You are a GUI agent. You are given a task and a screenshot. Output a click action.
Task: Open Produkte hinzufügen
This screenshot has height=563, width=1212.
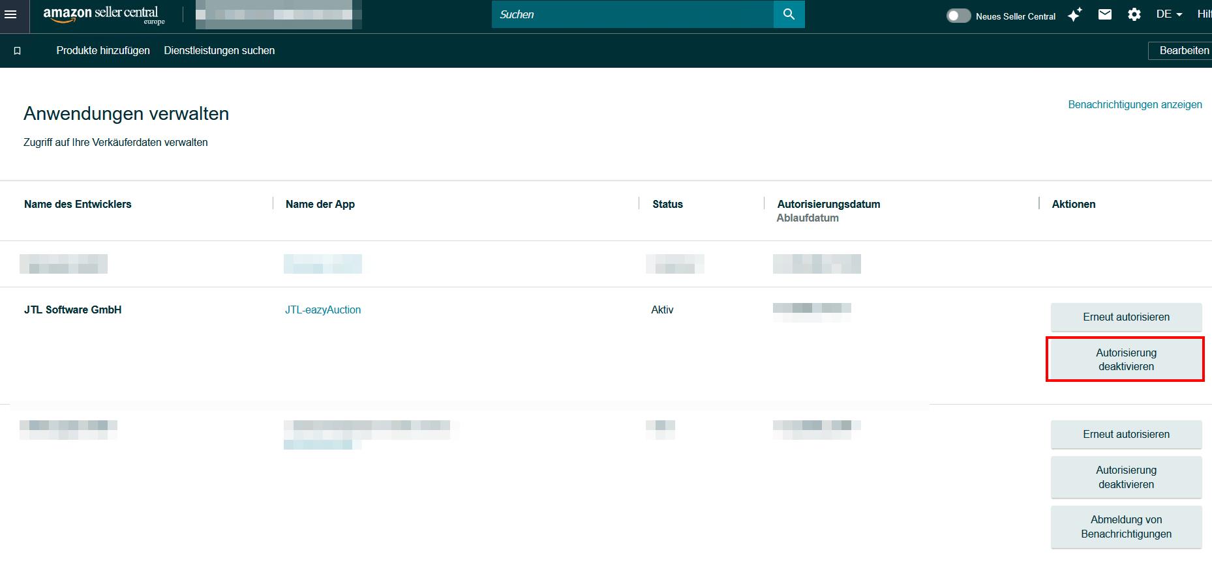pos(103,51)
